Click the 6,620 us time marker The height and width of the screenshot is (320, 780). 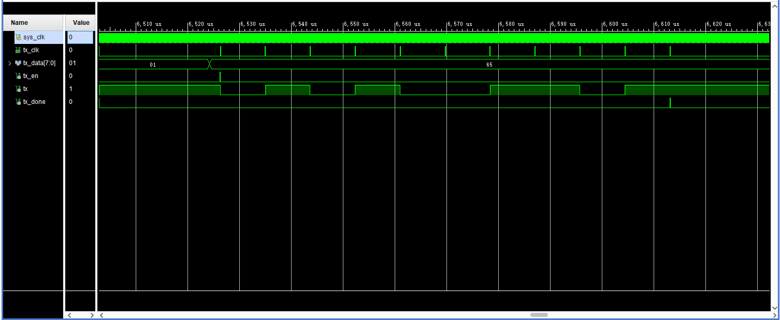(x=718, y=24)
